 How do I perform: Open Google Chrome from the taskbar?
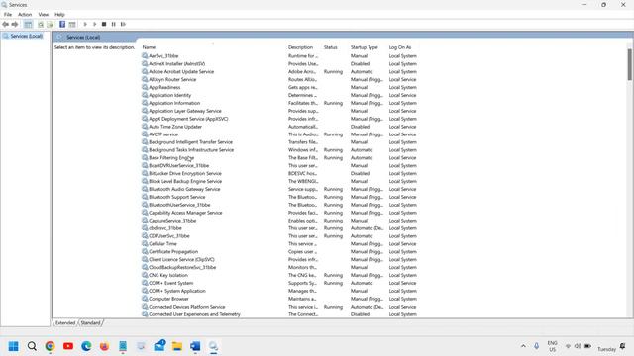(x=51, y=346)
